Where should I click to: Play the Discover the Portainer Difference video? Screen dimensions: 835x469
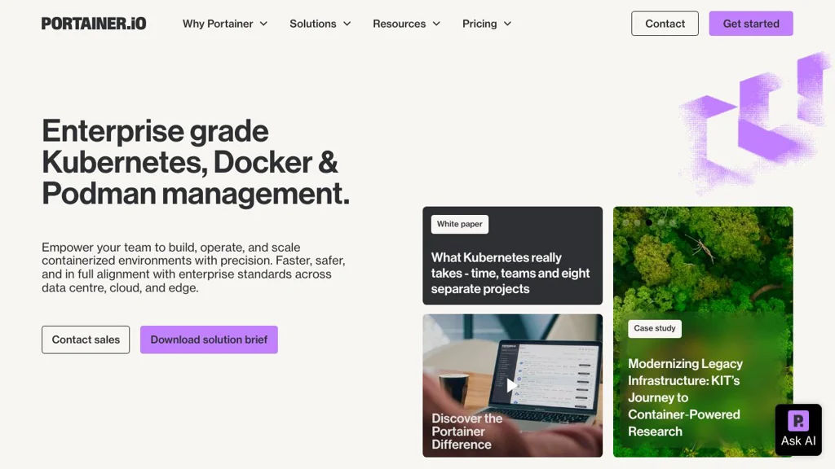tap(511, 385)
